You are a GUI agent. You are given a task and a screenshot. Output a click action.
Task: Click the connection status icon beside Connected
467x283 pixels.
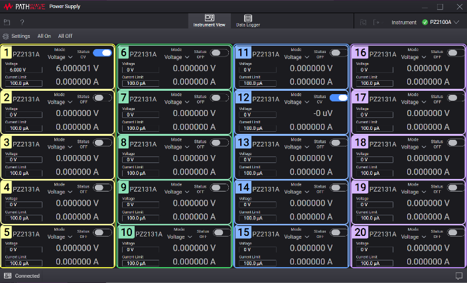7,276
